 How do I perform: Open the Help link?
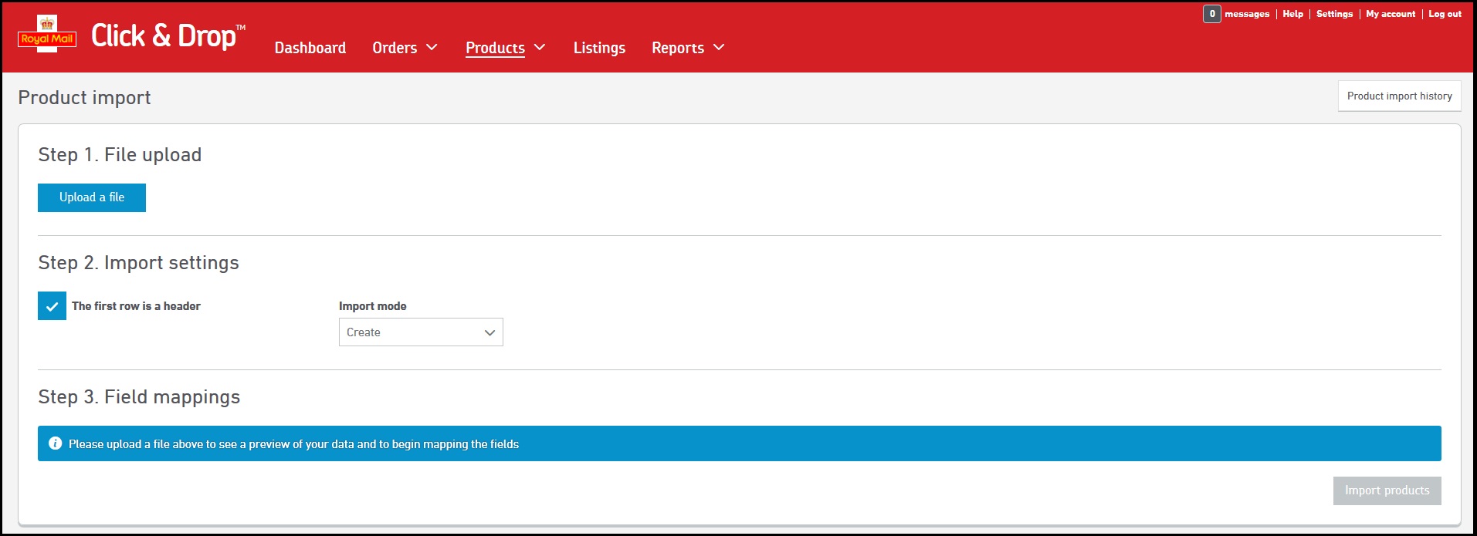point(1292,14)
